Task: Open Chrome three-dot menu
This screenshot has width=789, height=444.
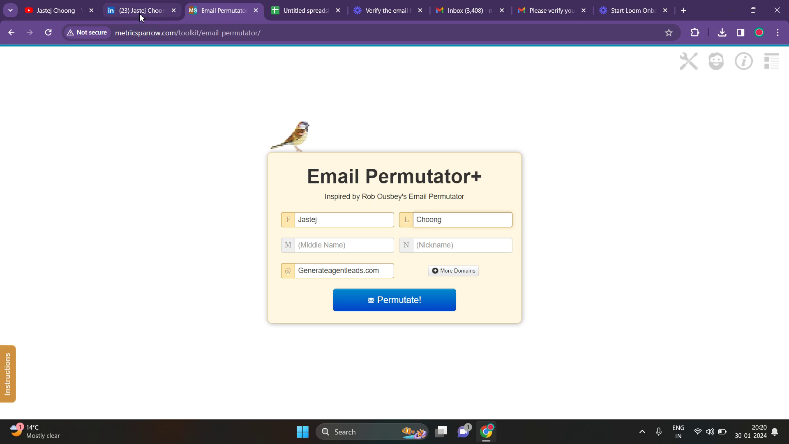Action: tap(777, 33)
